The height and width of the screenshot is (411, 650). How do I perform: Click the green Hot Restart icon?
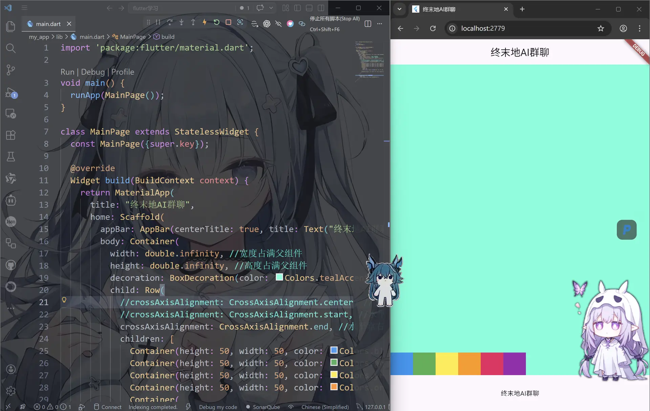pos(217,22)
